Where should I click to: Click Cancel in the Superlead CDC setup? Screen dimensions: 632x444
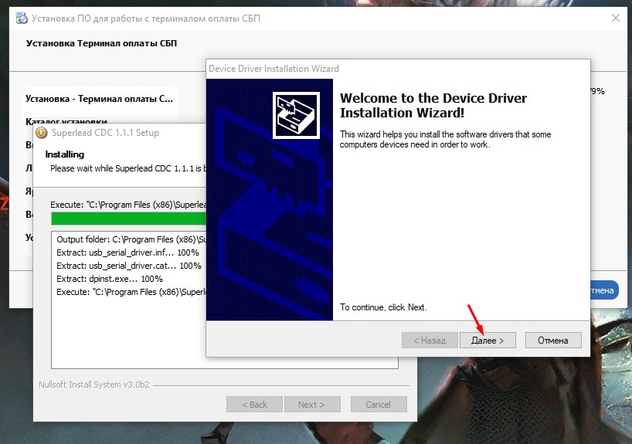coord(378,405)
